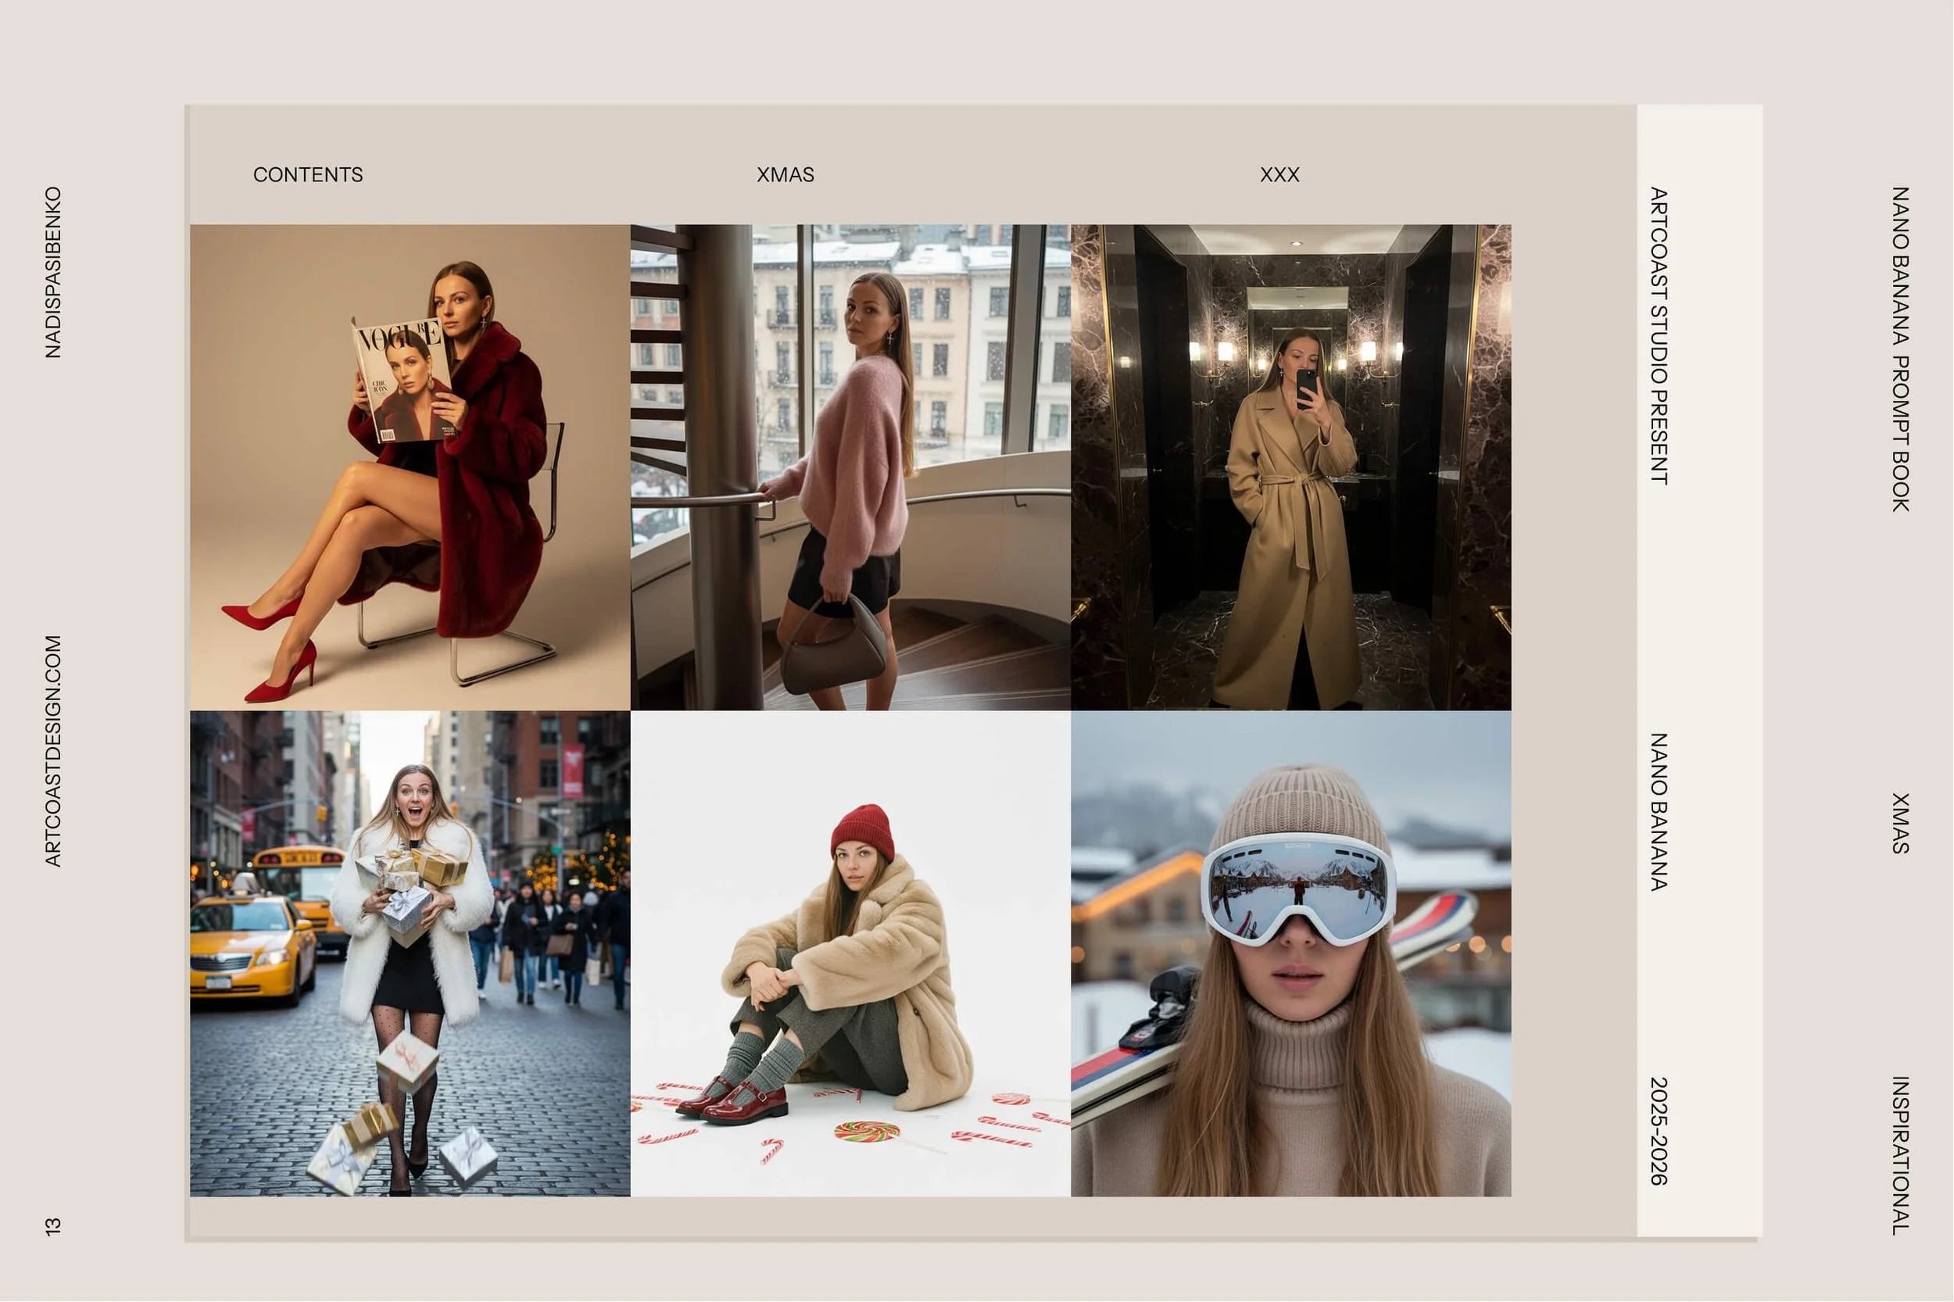Image resolution: width=1954 pixels, height=1302 pixels.
Task: Click the Vogue magazine cover
Action: point(403,381)
